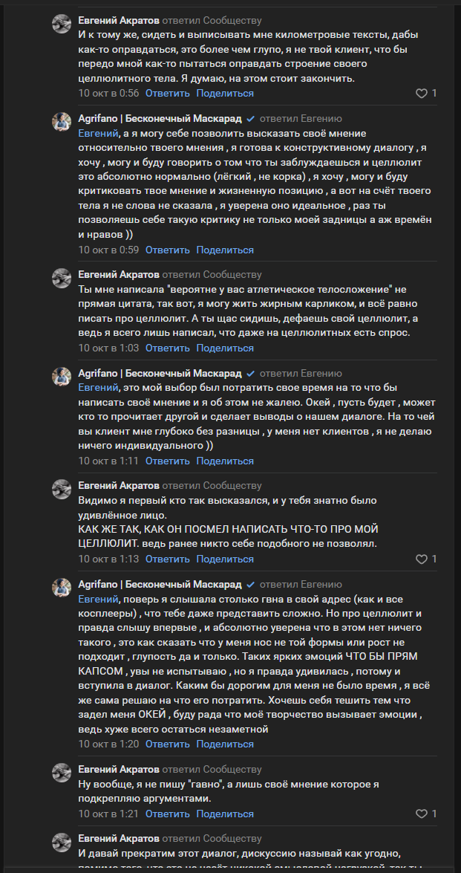The height and width of the screenshot is (873, 461).
Task: Click verified checkmark on Agrifano's 1:20 comment
Action: click(251, 584)
